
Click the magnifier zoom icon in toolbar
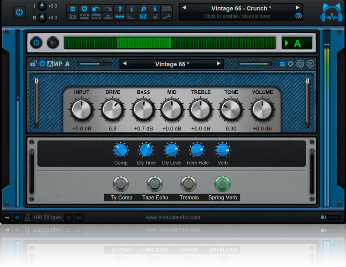click(143, 9)
